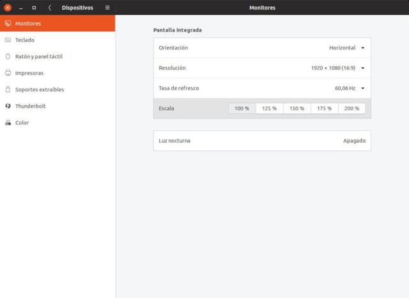Click the Soportes extraíbles icon

pyautogui.click(x=8, y=90)
